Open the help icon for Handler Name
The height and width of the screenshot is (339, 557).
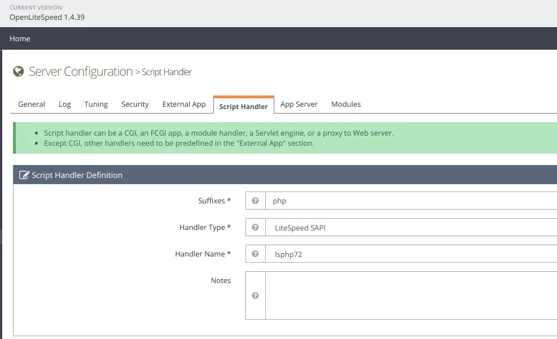(256, 254)
